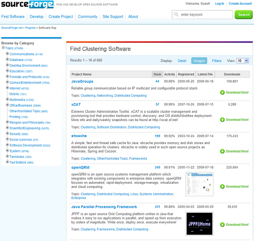254x241 pixels.
Task: Click the green Search button
Action: 244,15
